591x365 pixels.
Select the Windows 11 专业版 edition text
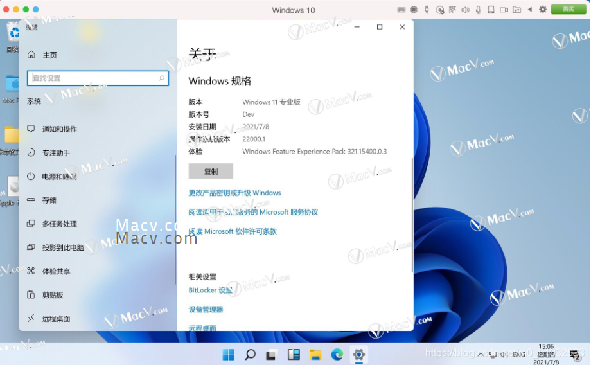[x=271, y=102]
